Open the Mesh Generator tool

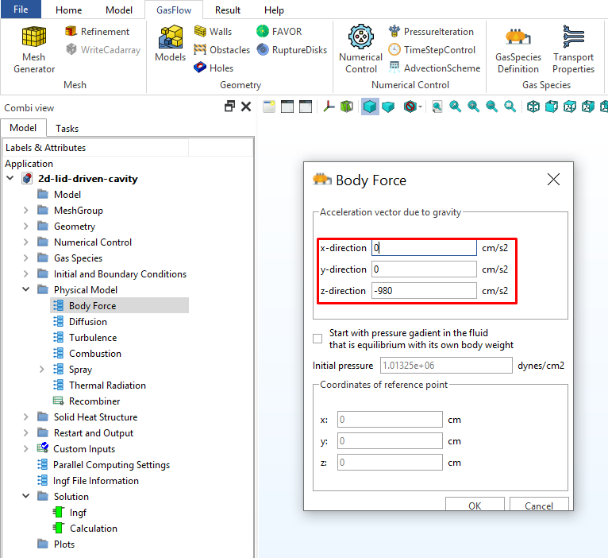[x=34, y=49]
